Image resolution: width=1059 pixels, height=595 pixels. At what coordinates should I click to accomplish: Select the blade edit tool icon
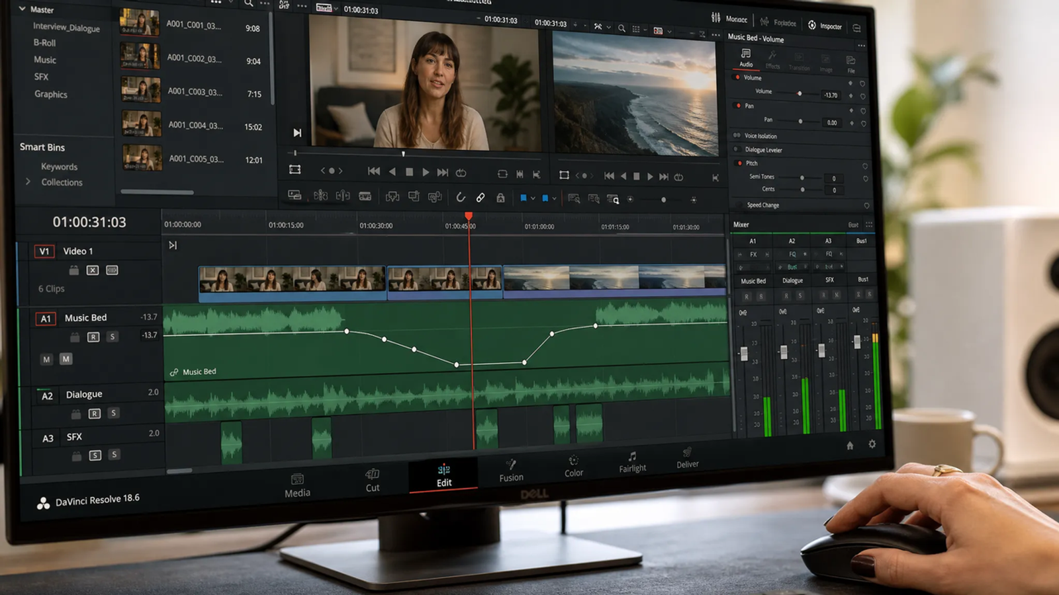pyautogui.click(x=365, y=196)
